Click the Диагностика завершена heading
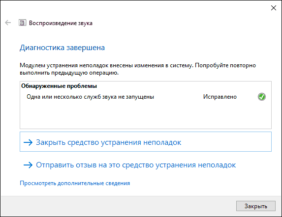The image size is (282, 217). tap(62, 48)
